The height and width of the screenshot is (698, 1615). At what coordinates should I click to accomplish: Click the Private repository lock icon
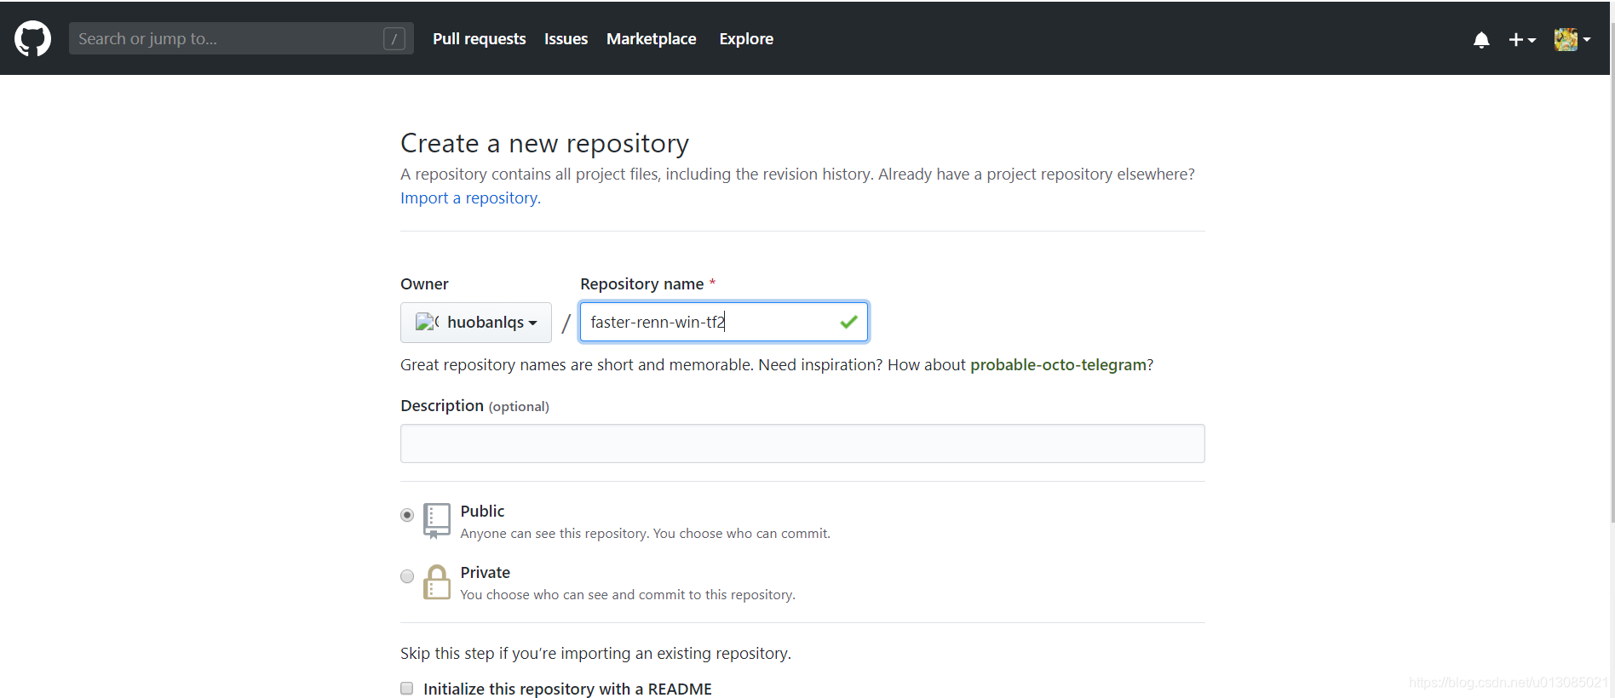437,583
